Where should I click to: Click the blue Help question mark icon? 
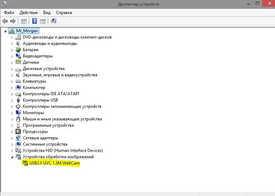pyautogui.click(x=35, y=21)
